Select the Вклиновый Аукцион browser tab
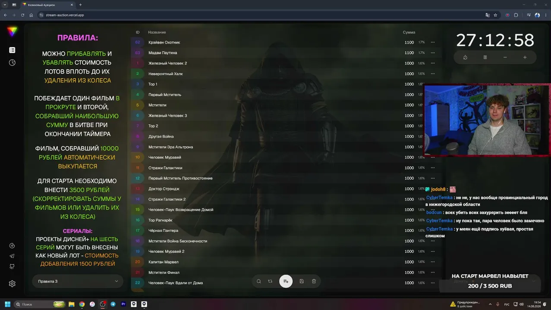Image resolution: width=551 pixels, height=310 pixels. 48,5
